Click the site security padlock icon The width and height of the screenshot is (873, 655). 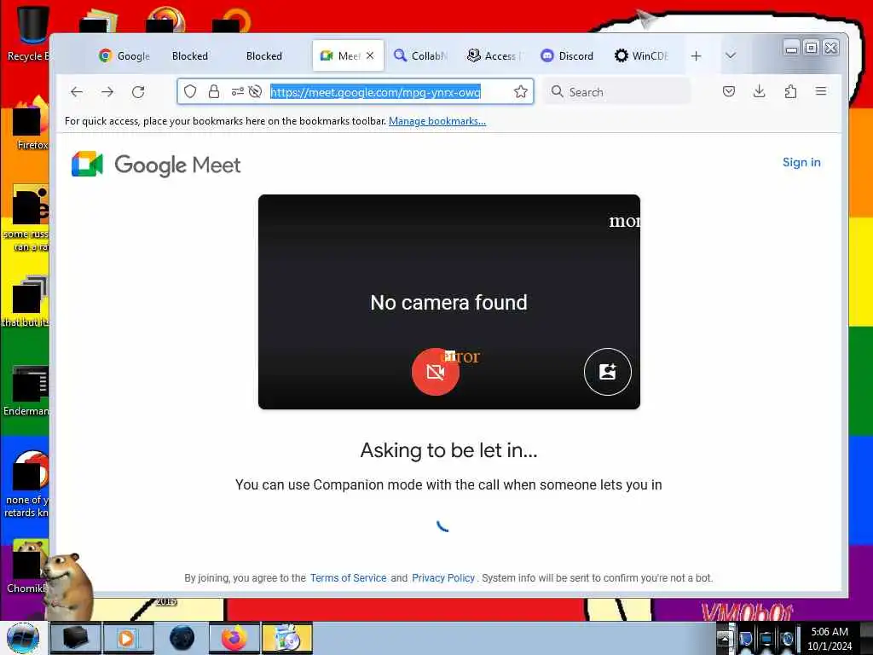[x=213, y=91]
